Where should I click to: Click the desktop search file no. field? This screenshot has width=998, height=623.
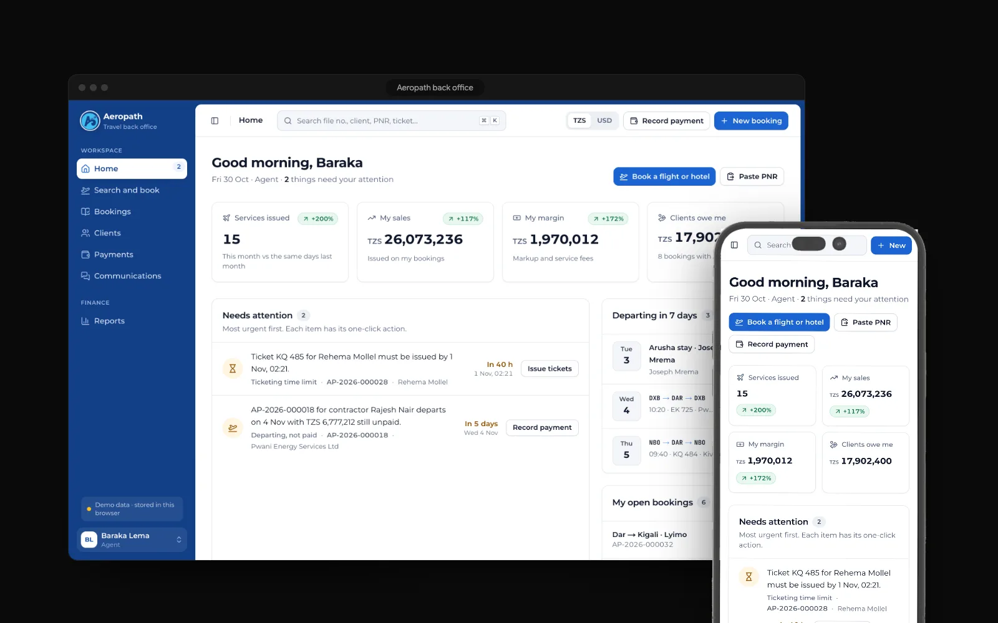point(391,121)
